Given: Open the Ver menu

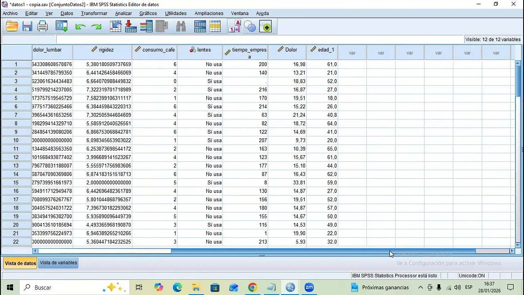Looking at the screenshot, I should tap(49, 14).
